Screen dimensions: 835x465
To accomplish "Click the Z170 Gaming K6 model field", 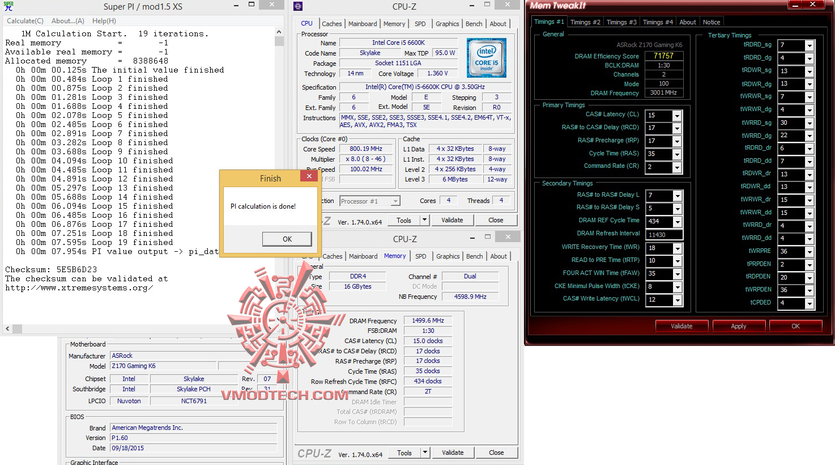I will pos(163,366).
